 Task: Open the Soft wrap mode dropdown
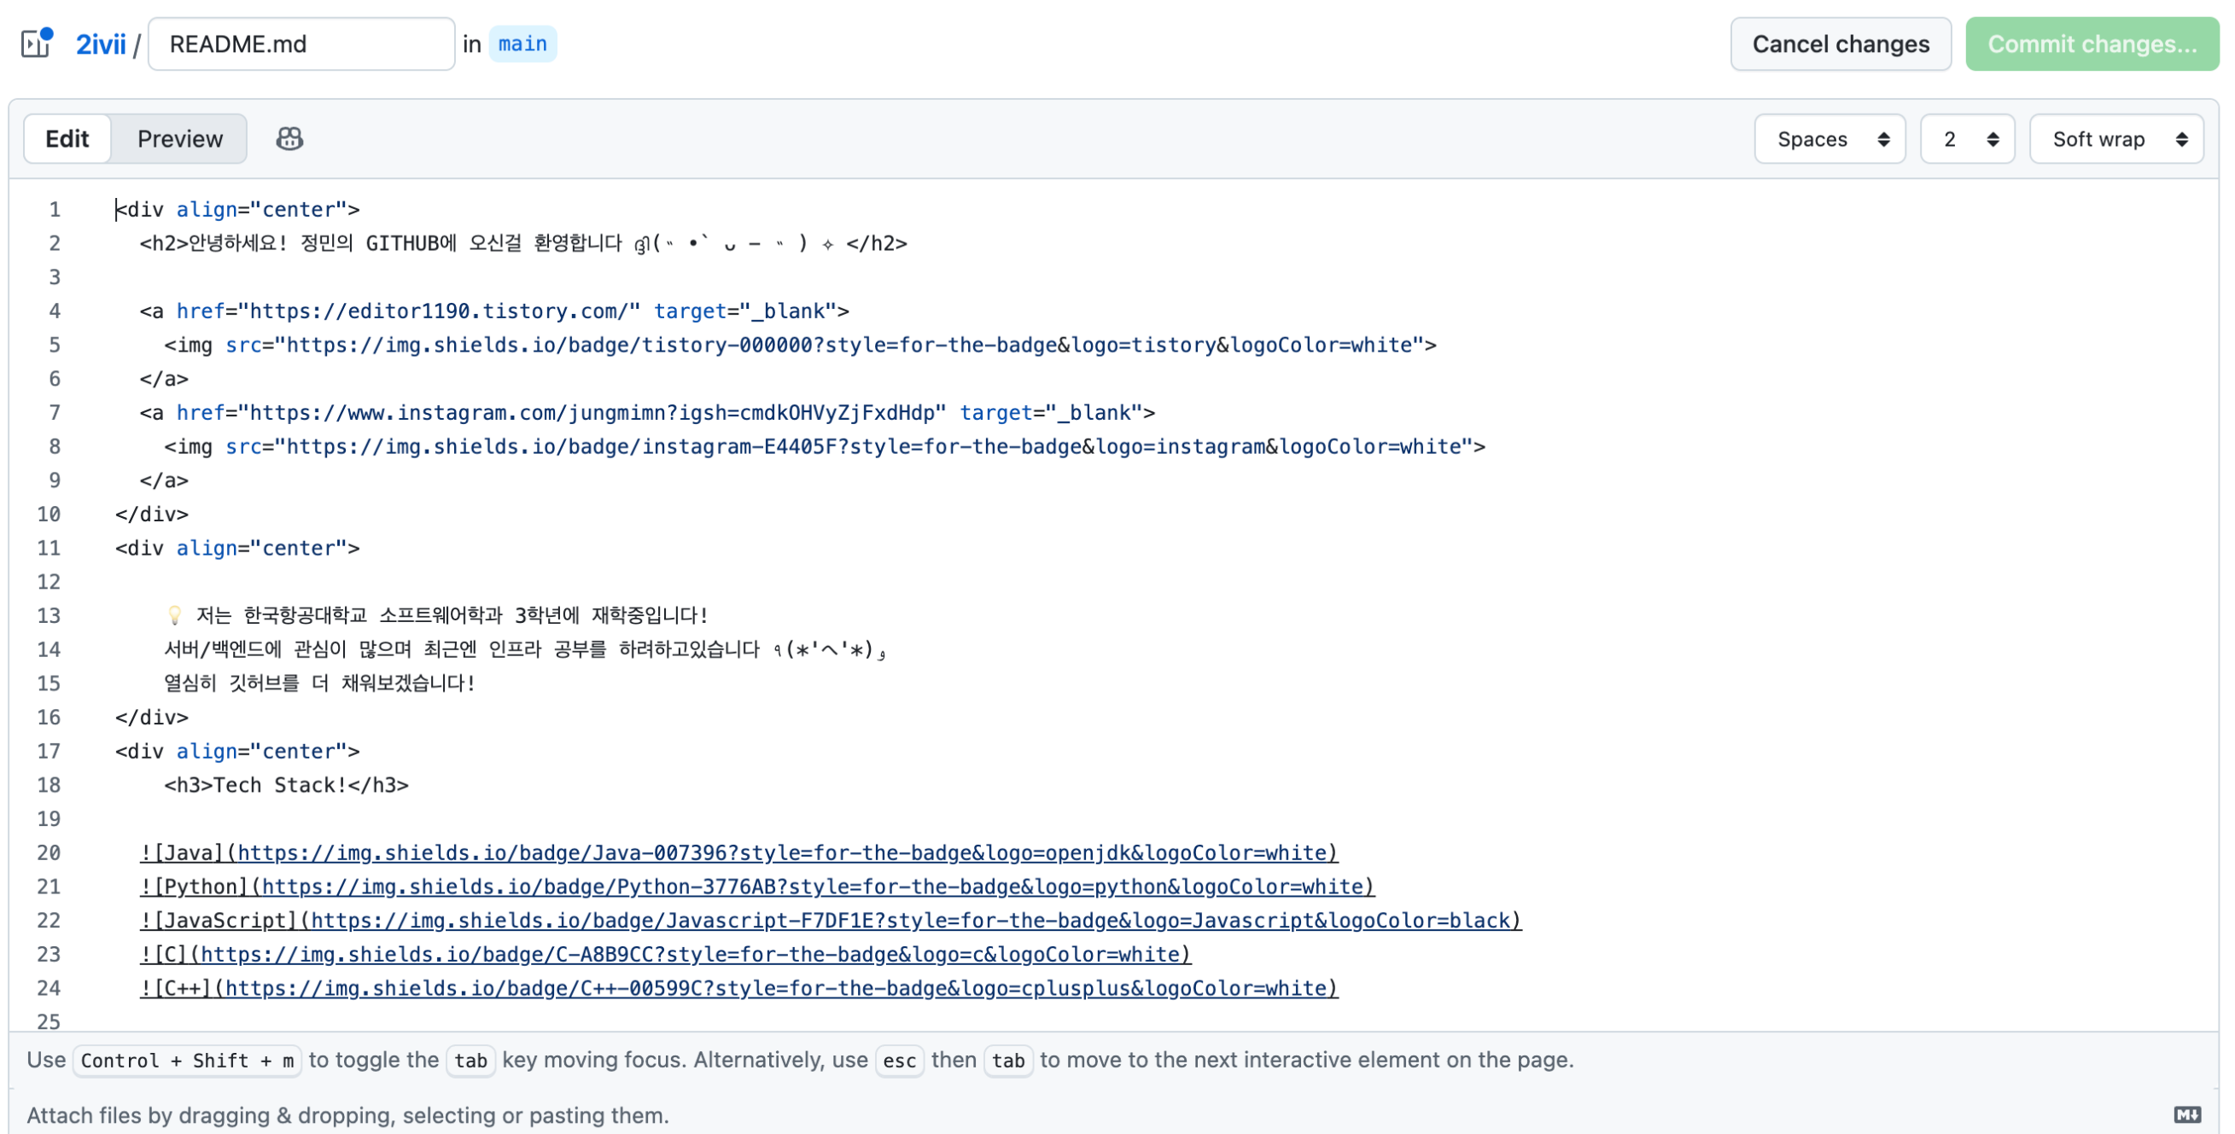pos(2116,139)
